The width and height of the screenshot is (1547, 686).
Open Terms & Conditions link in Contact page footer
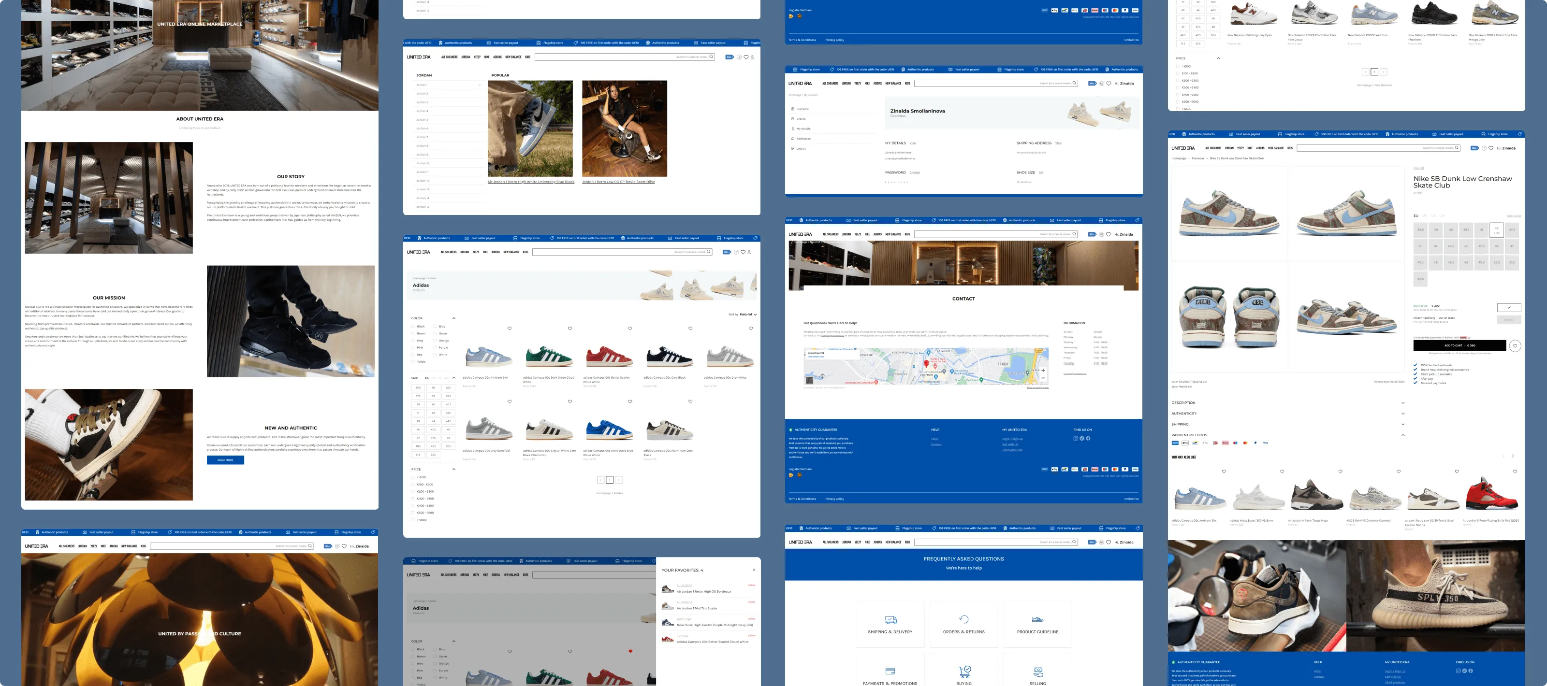click(x=803, y=499)
